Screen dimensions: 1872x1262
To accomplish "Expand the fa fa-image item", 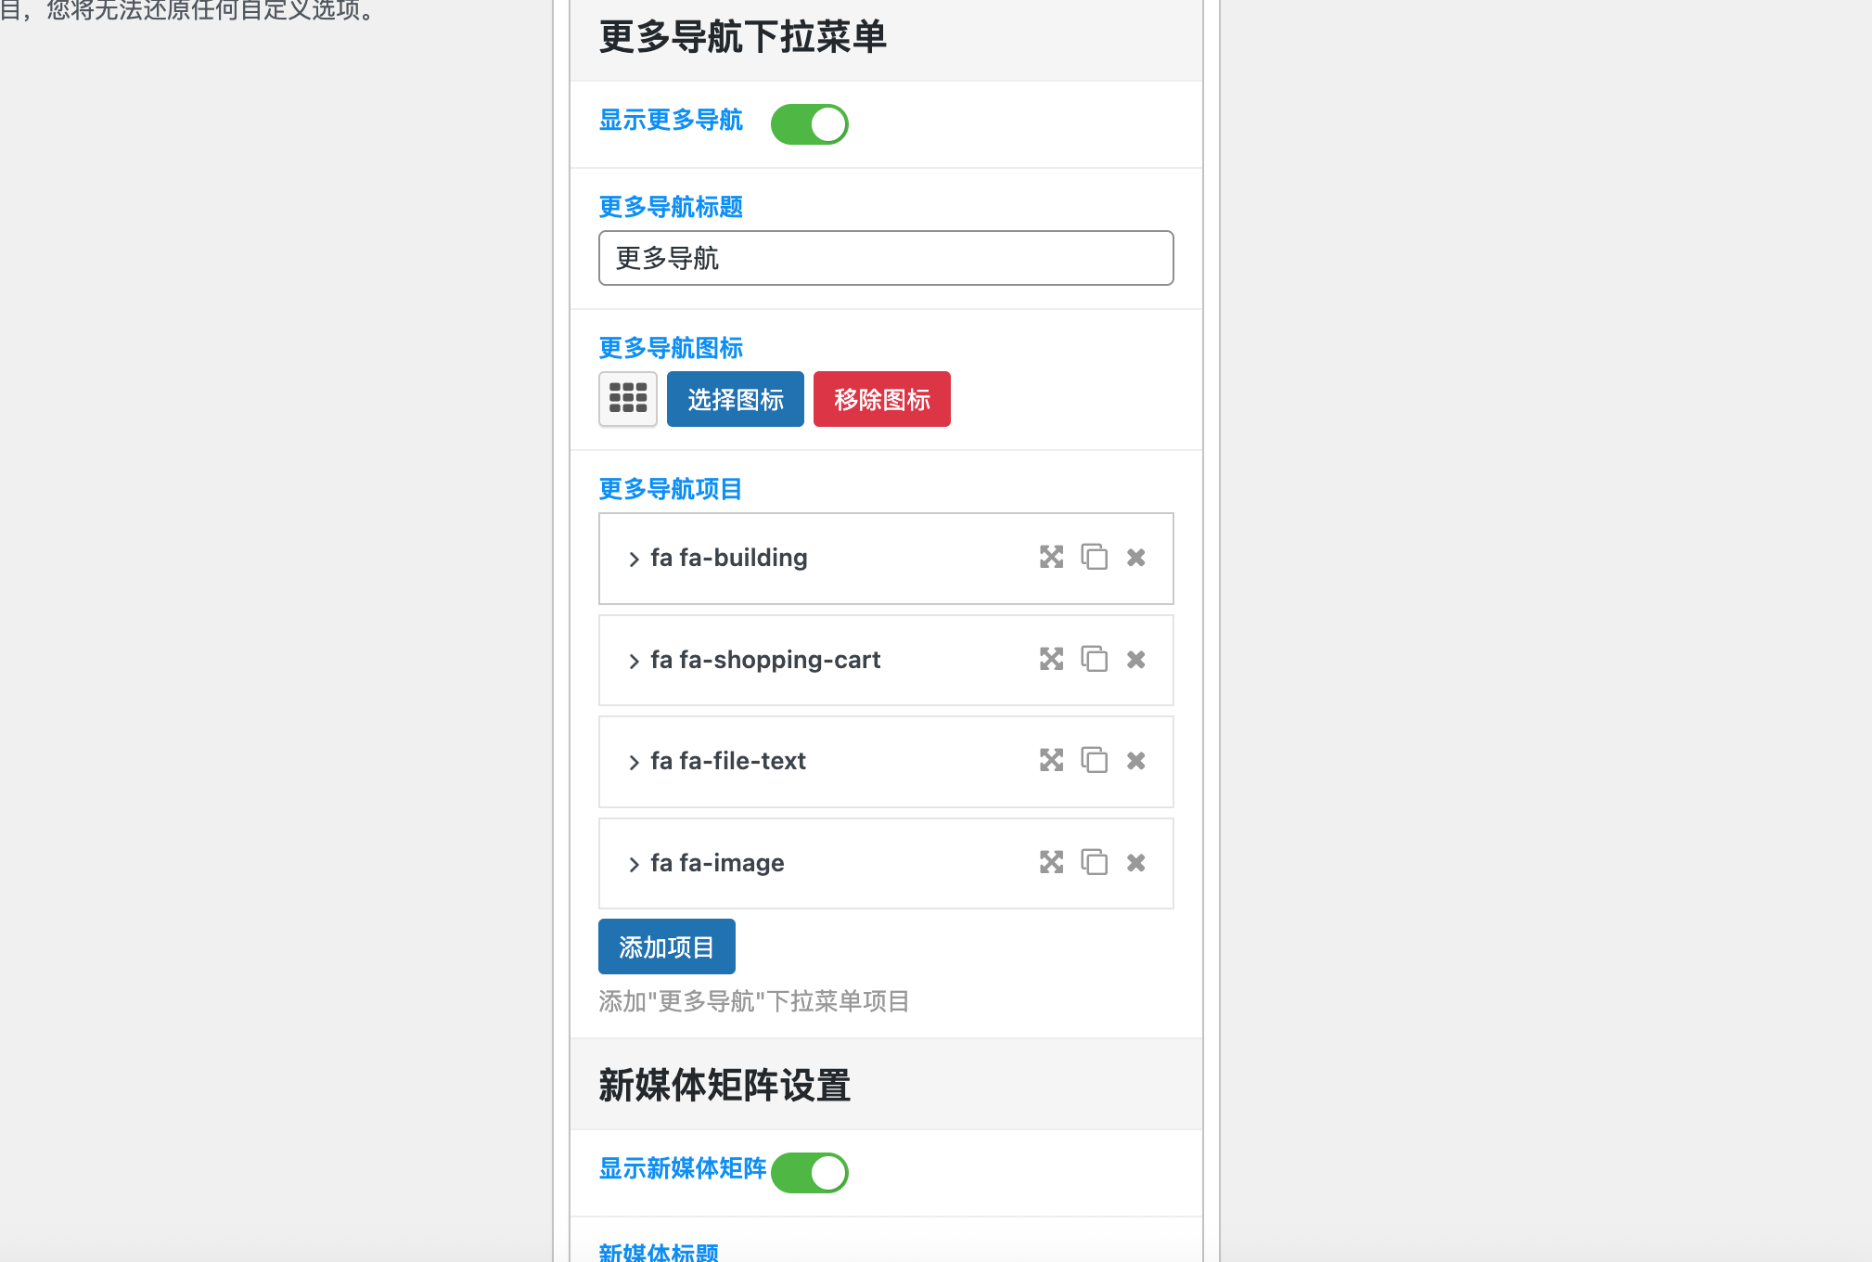I will pos(635,863).
